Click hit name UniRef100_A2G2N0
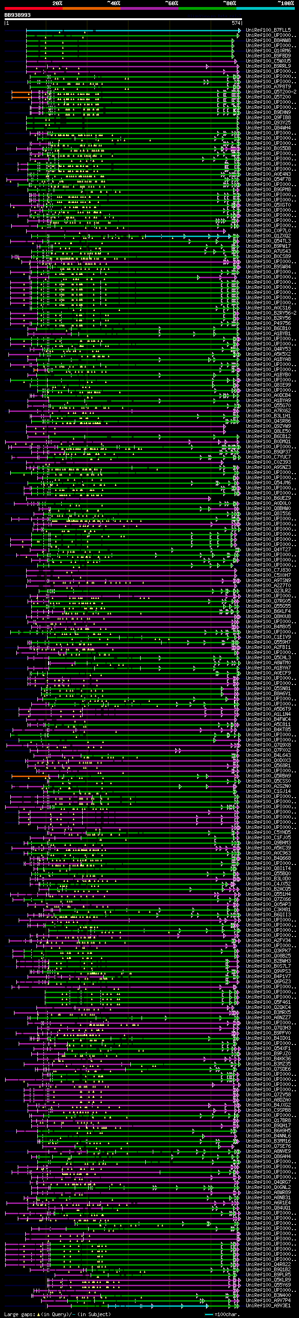Screen dimensions: 299x1318 pyautogui.click(x=268, y=786)
